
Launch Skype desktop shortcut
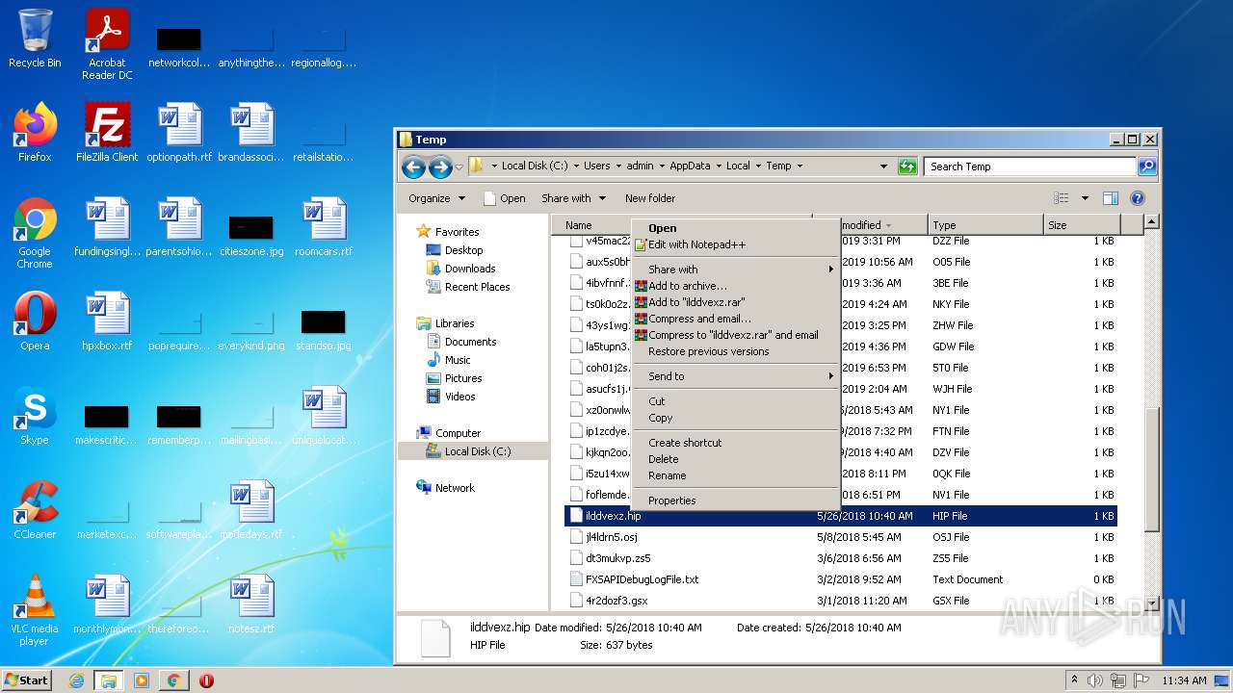pyautogui.click(x=35, y=416)
